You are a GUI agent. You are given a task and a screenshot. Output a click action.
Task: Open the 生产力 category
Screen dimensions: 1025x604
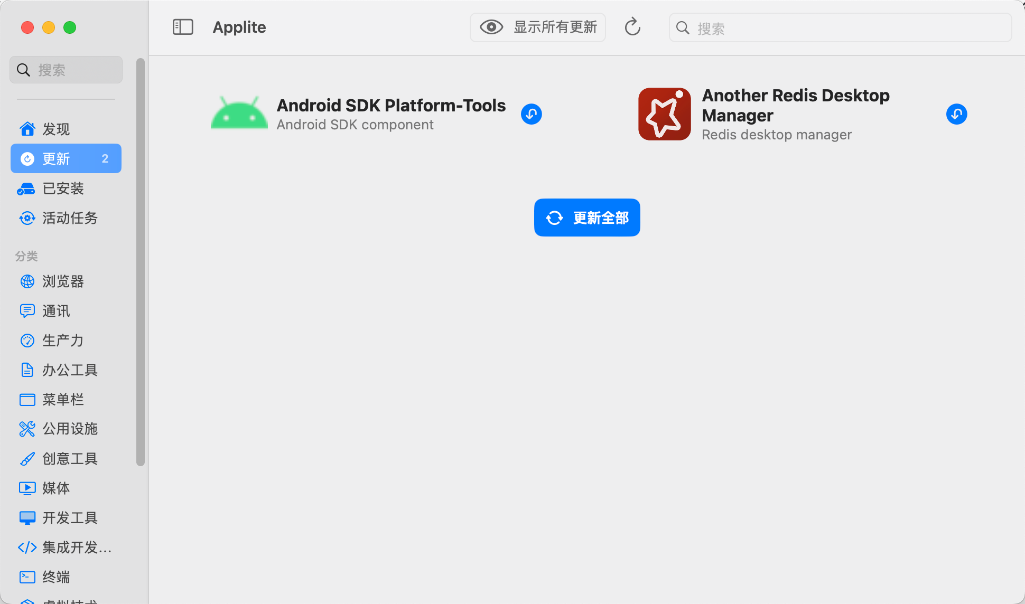click(x=66, y=340)
